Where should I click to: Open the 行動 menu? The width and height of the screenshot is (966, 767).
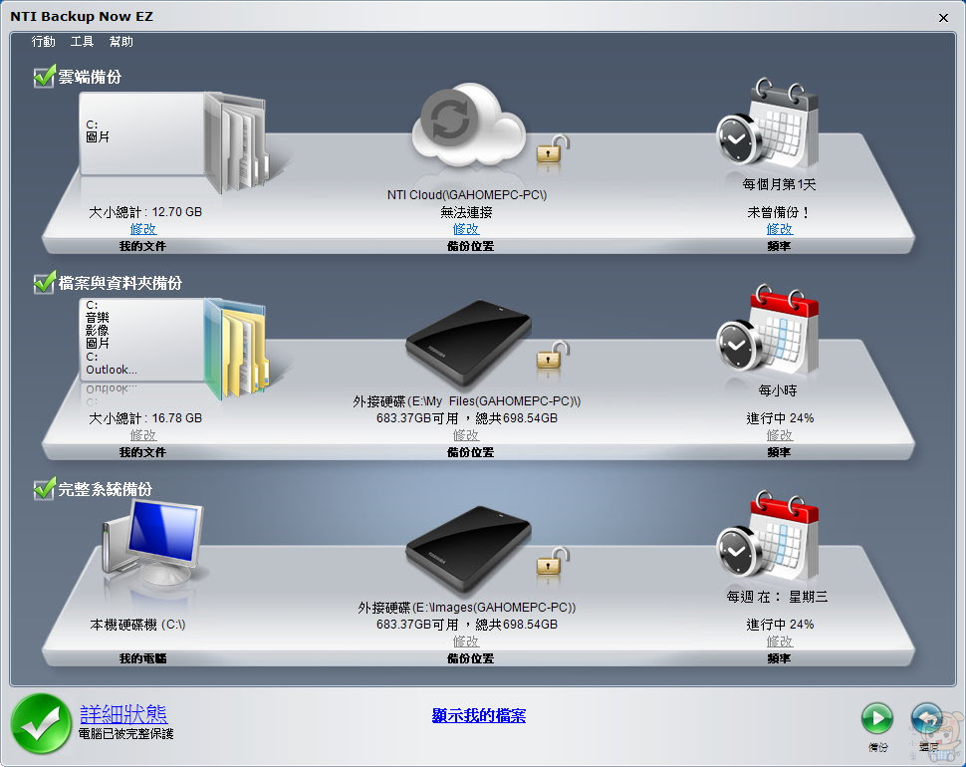point(43,41)
